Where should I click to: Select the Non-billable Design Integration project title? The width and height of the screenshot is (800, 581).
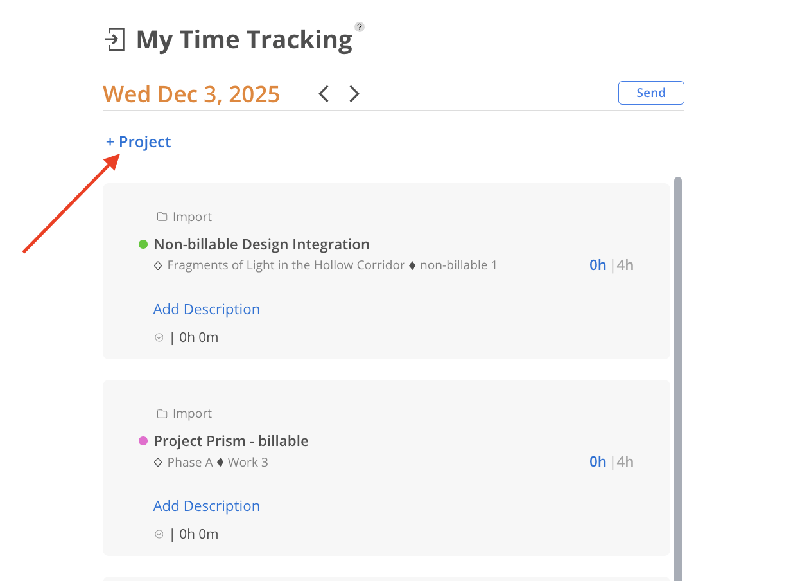[x=261, y=244]
